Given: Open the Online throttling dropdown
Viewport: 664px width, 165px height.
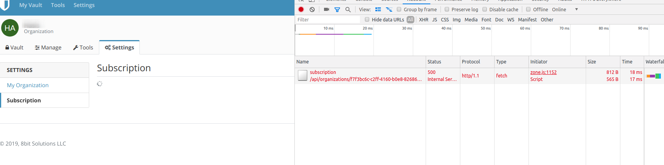Looking at the screenshot, I should point(565,9).
